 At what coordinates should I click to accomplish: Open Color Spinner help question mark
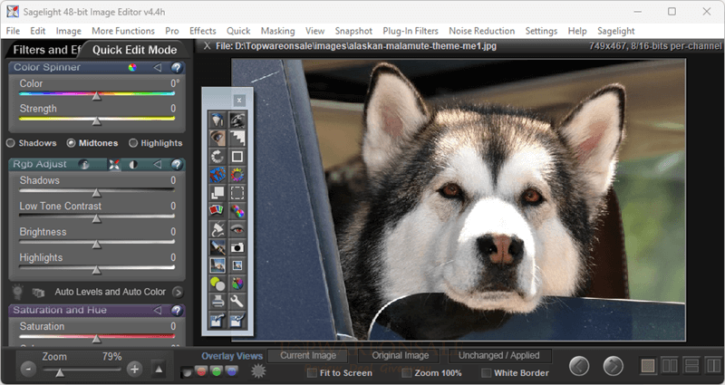(x=176, y=67)
